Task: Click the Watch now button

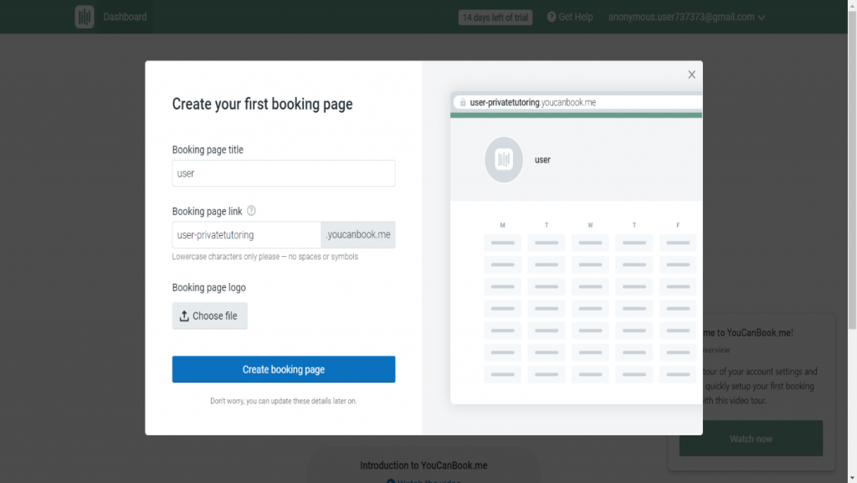Action: tap(751, 439)
